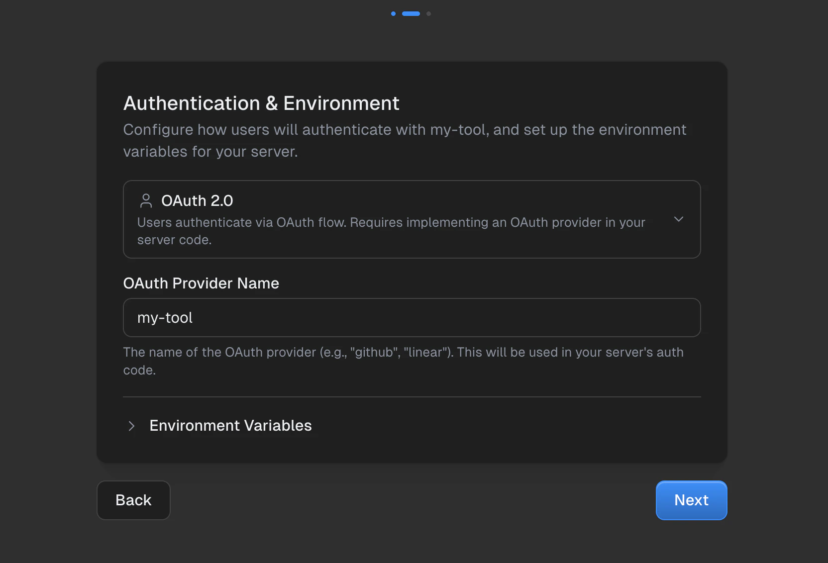Click the first step indicator dot
828x563 pixels.
(x=393, y=13)
